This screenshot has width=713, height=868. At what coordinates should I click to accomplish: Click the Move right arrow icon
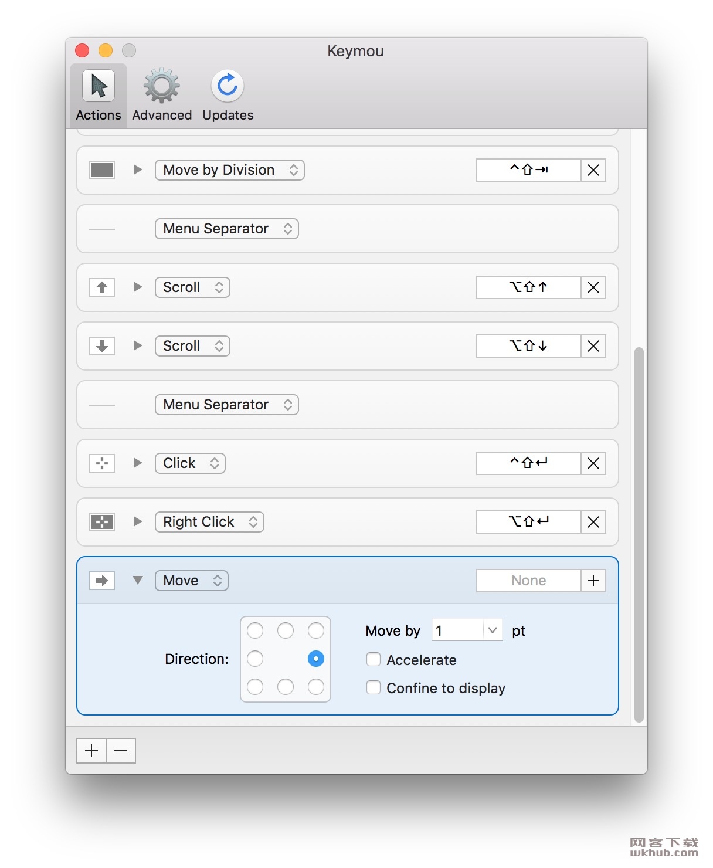pos(102,581)
